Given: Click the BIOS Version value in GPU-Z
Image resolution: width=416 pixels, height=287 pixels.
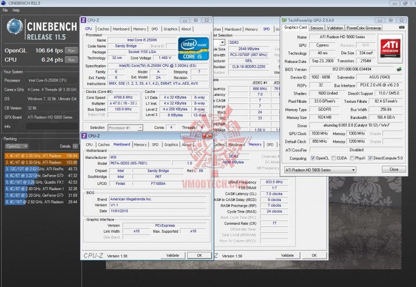Looking at the screenshot, I should pos(352,69).
